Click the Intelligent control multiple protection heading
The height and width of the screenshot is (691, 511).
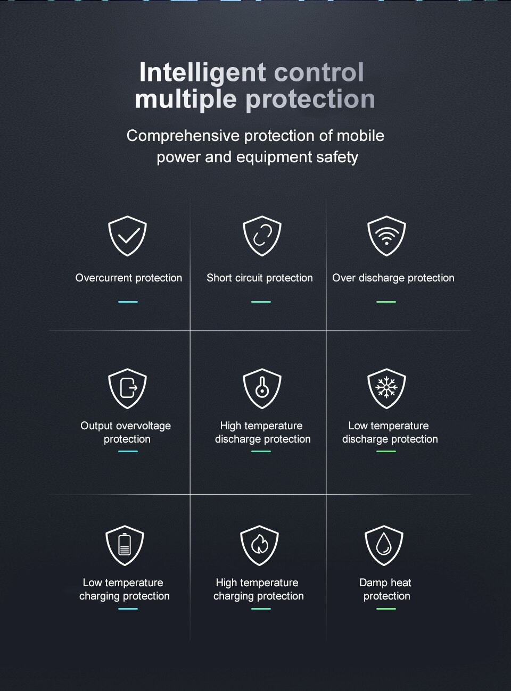tap(254, 86)
